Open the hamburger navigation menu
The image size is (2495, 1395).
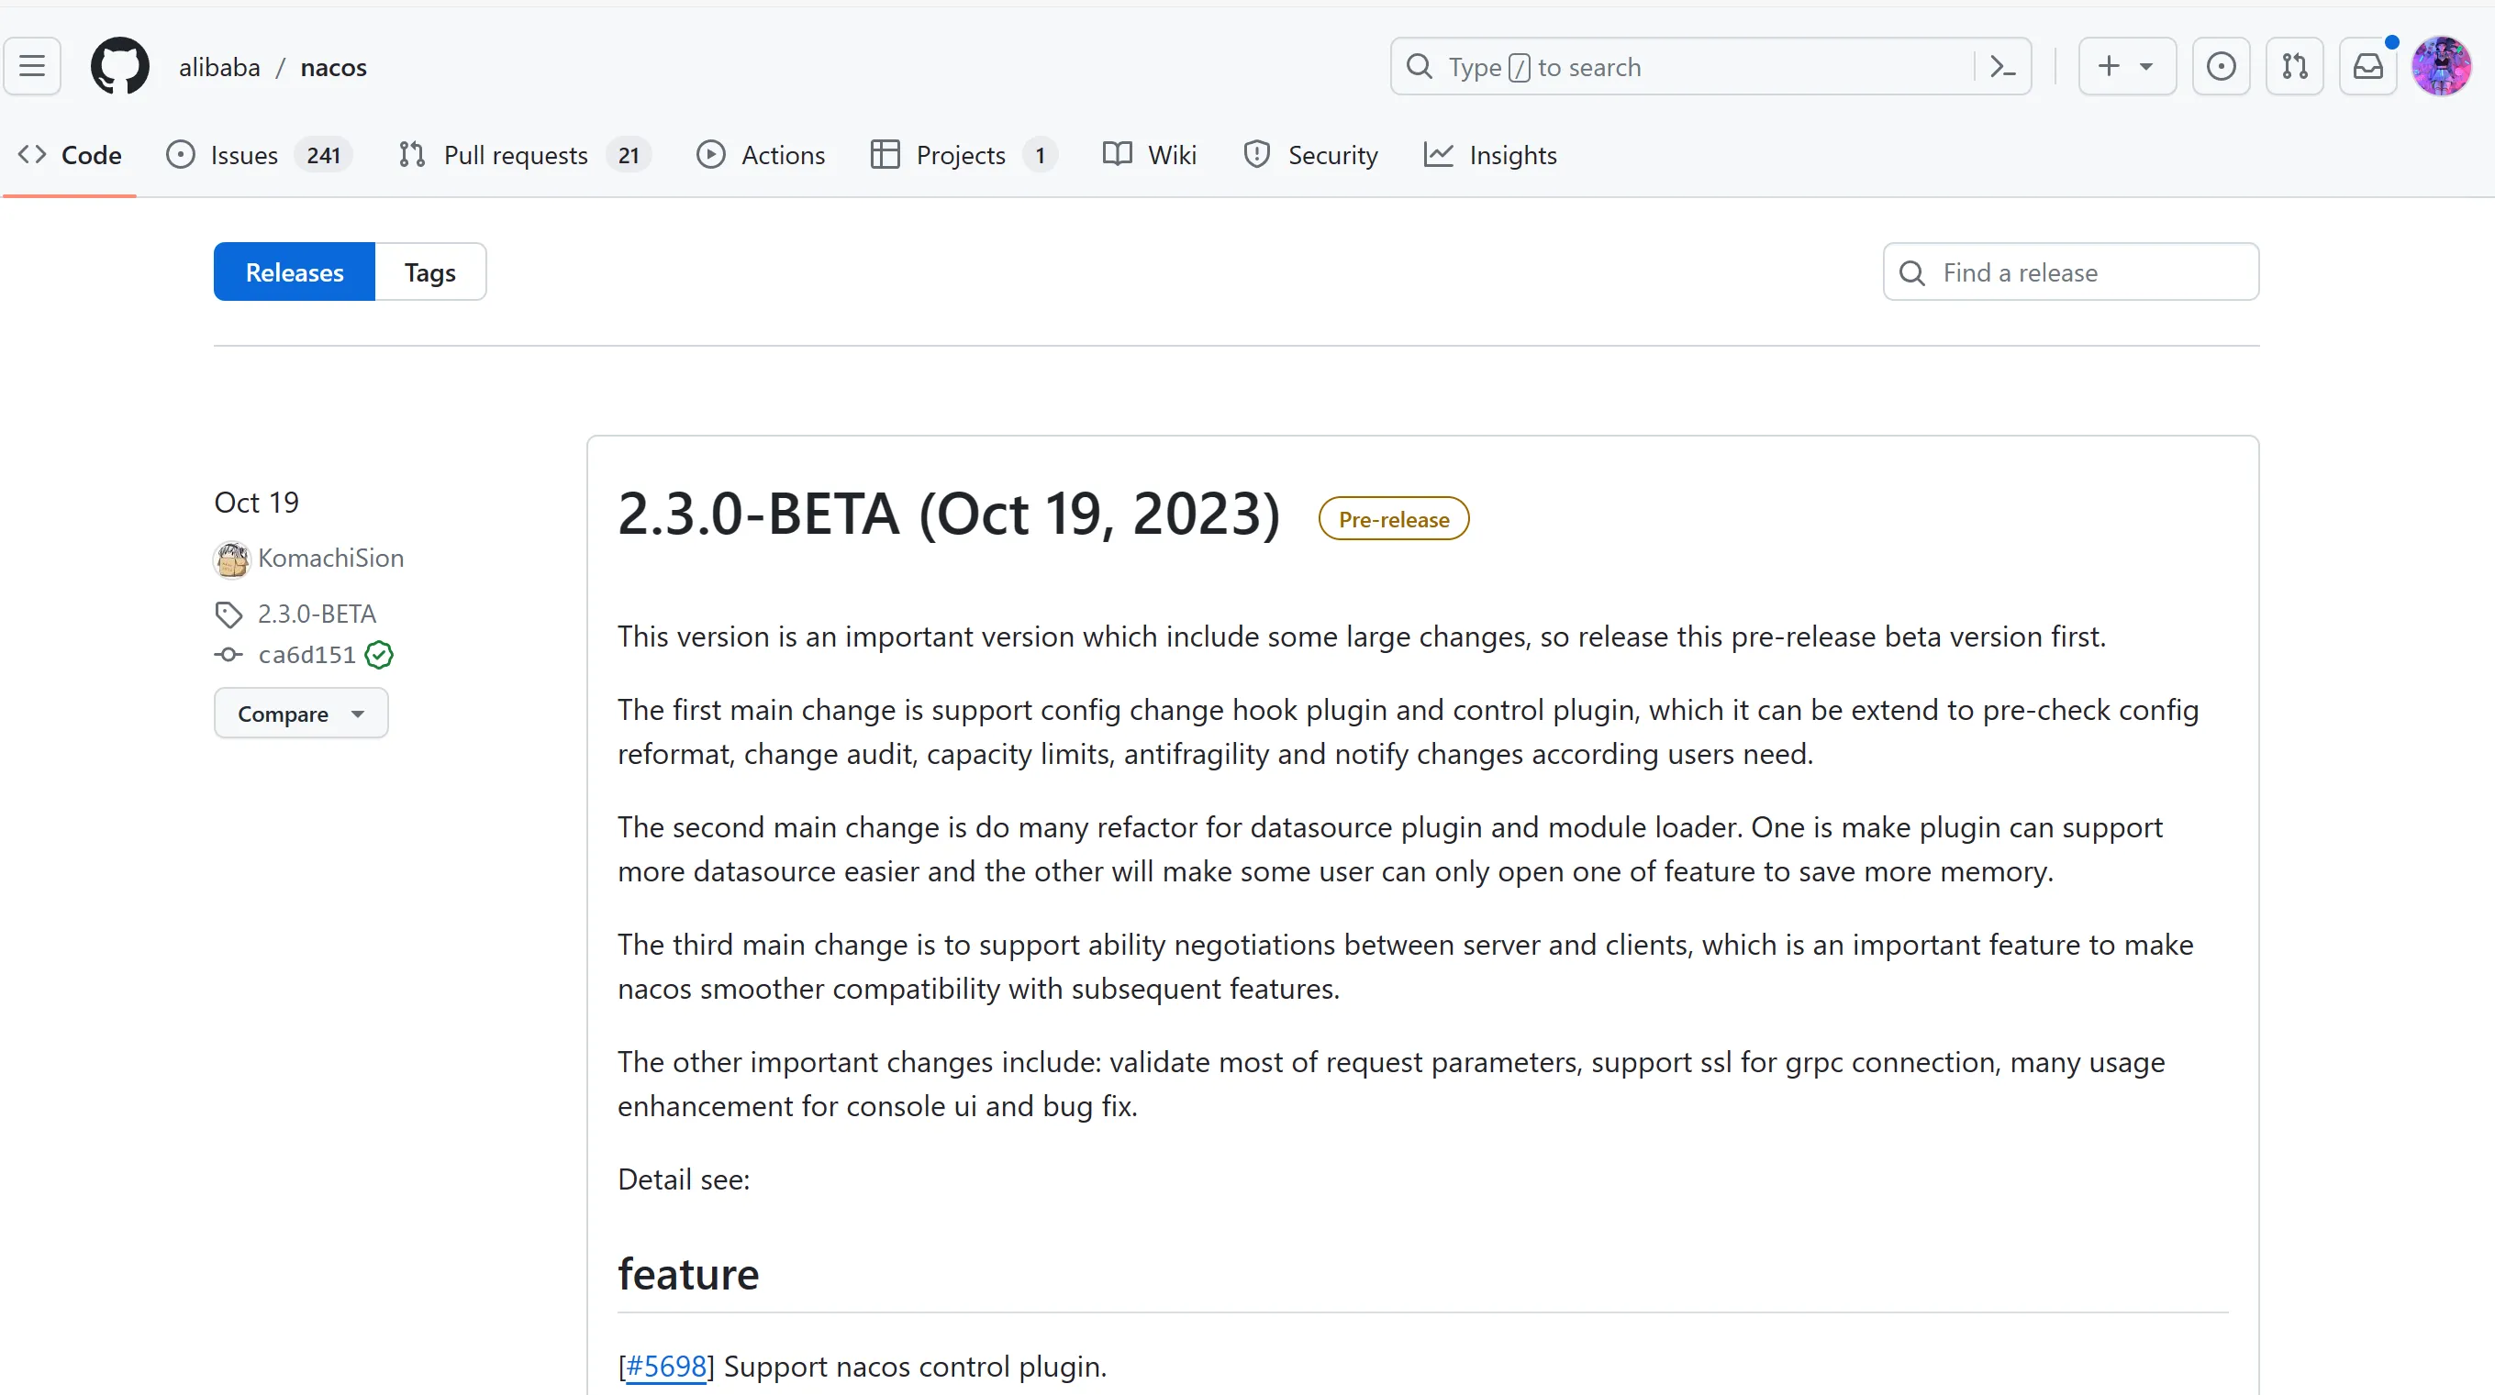pyautogui.click(x=32, y=66)
